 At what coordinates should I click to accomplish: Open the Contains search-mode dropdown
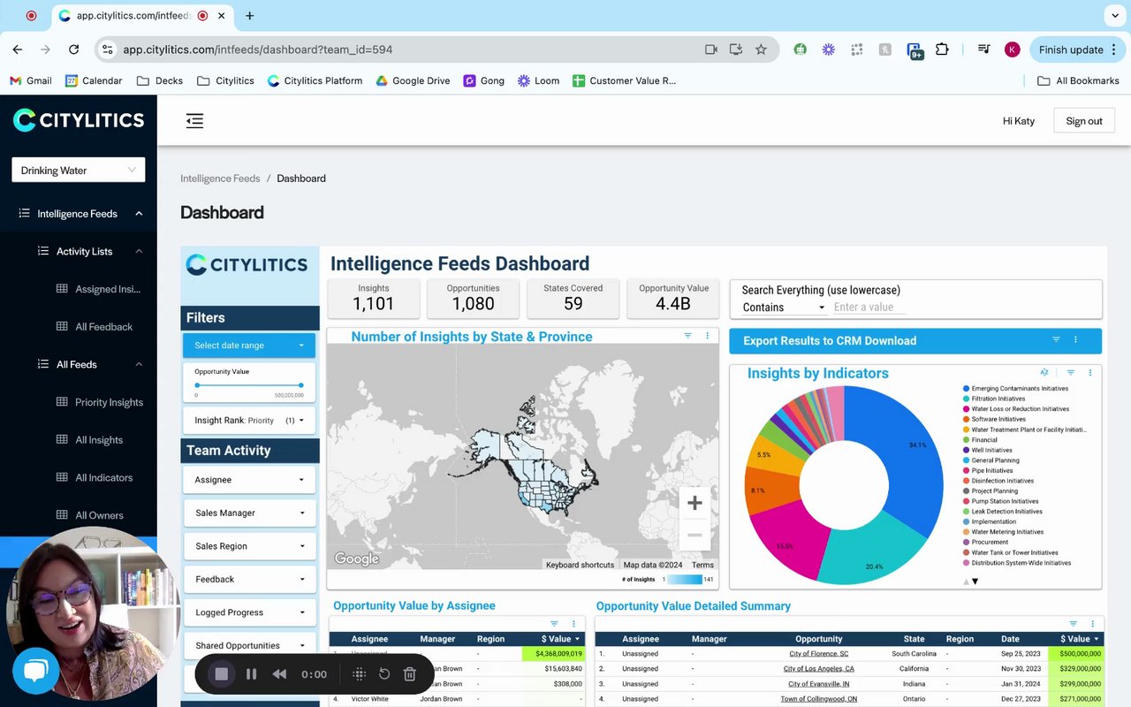[783, 308]
